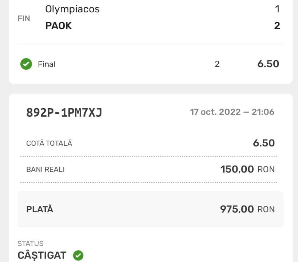Click the payout amount 975,00 RON

[x=247, y=209]
